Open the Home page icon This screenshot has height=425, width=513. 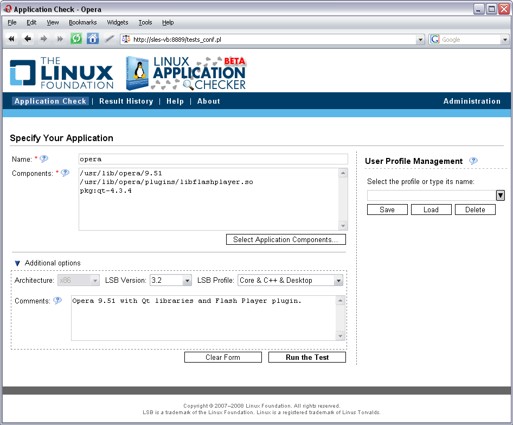click(93, 39)
